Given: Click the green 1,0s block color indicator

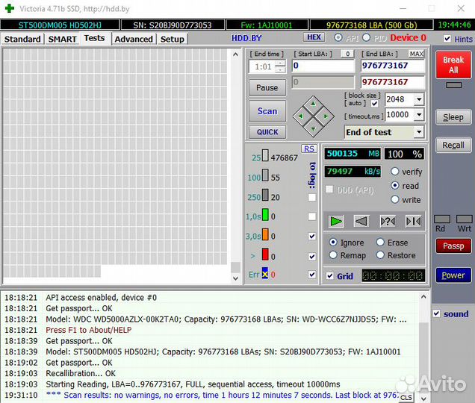Looking at the screenshot, I should point(264,216).
